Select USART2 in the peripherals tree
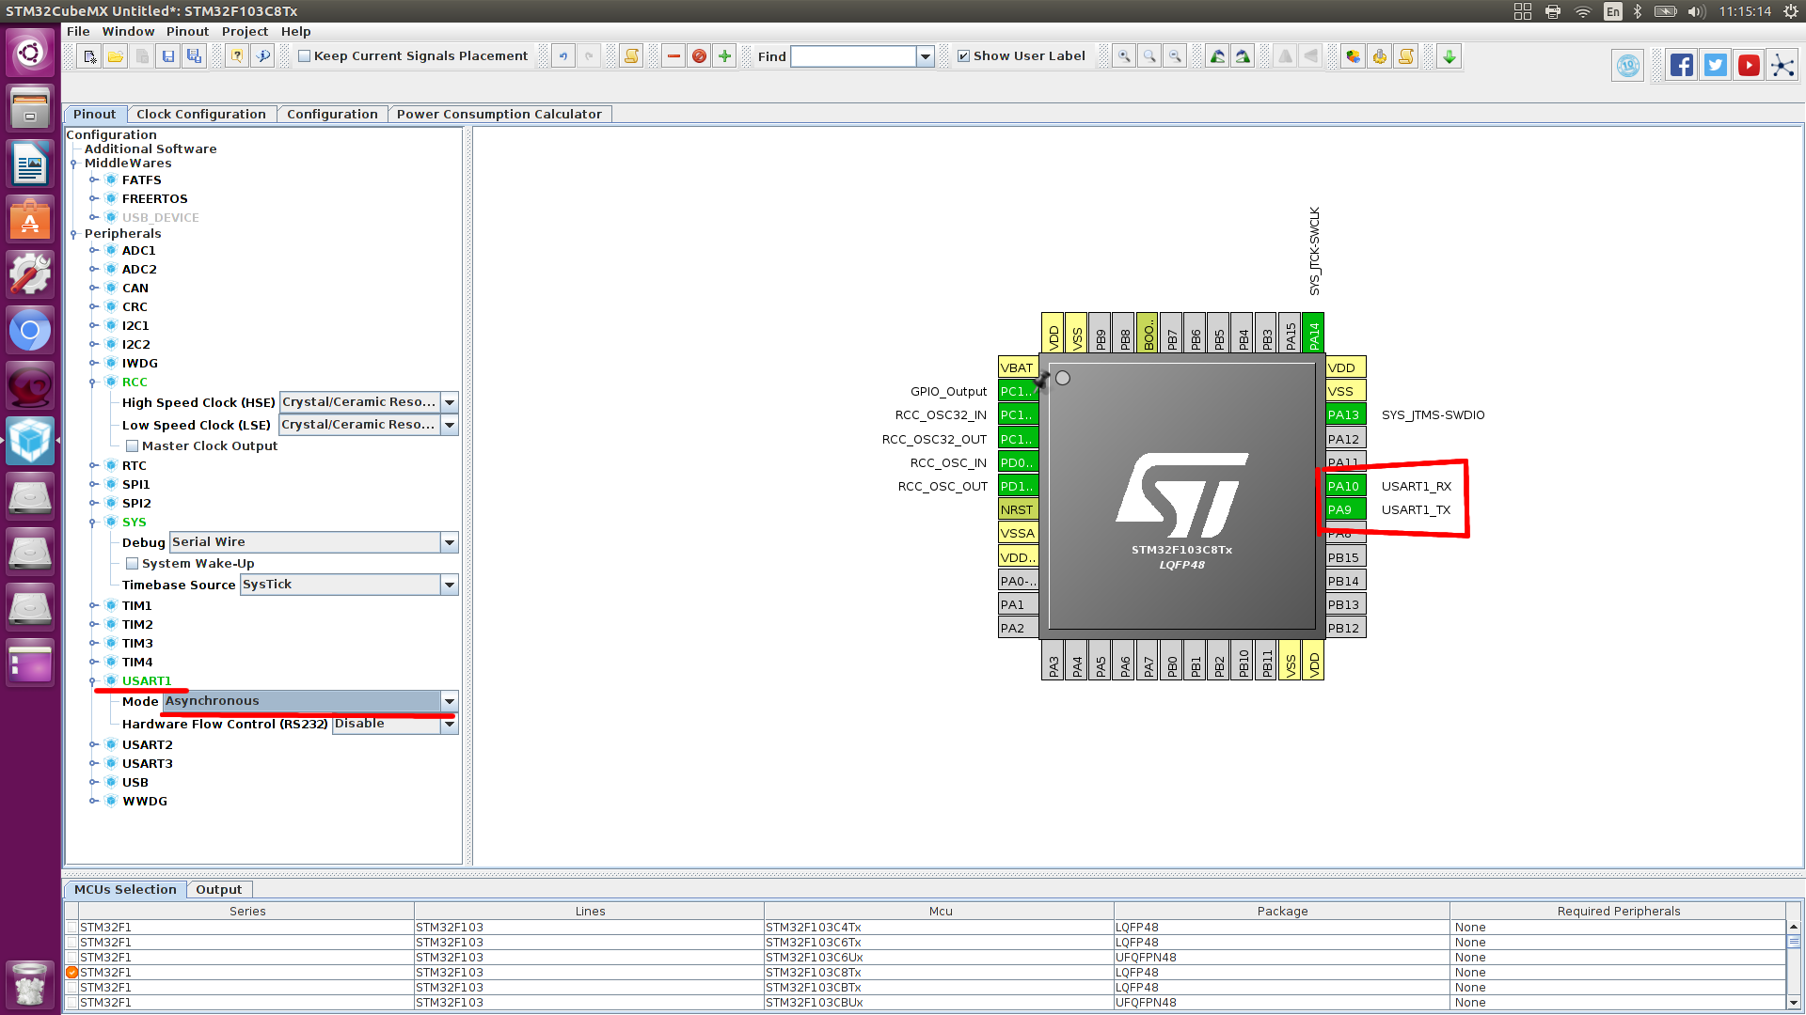The width and height of the screenshot is (1806, 1015). pos(148,745)
